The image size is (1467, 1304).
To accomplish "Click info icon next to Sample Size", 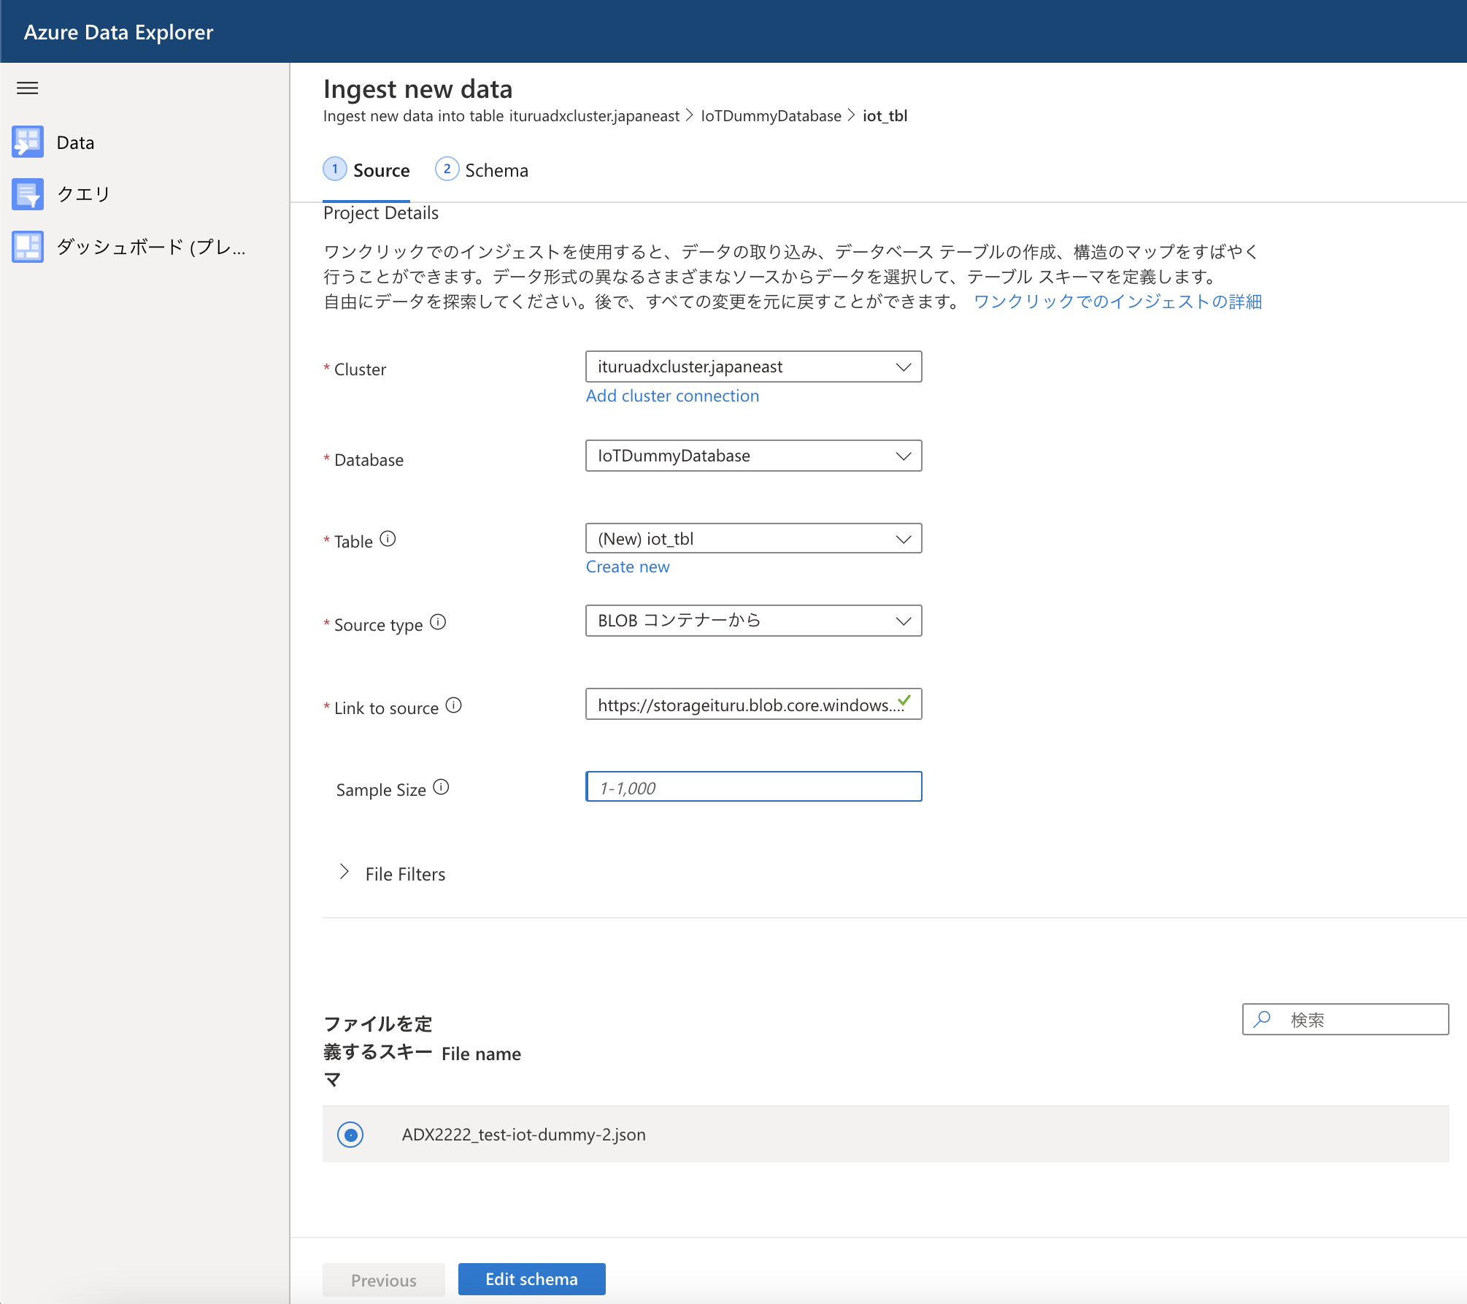I will 442,787.
